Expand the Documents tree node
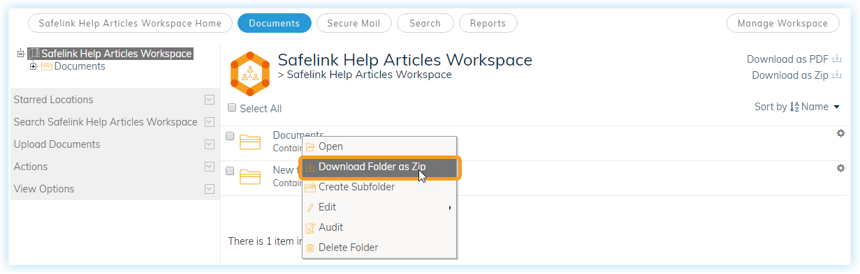Screen dimensions: 860x274 [33, 66]
